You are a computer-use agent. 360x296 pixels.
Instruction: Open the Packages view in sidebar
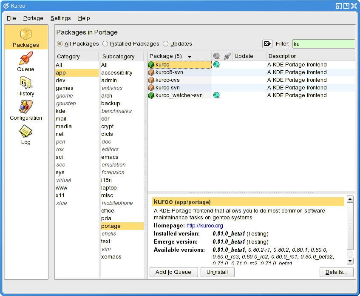pos(26,37)
